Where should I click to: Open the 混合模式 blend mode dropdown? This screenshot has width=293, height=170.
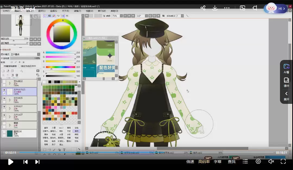point(25,54)
